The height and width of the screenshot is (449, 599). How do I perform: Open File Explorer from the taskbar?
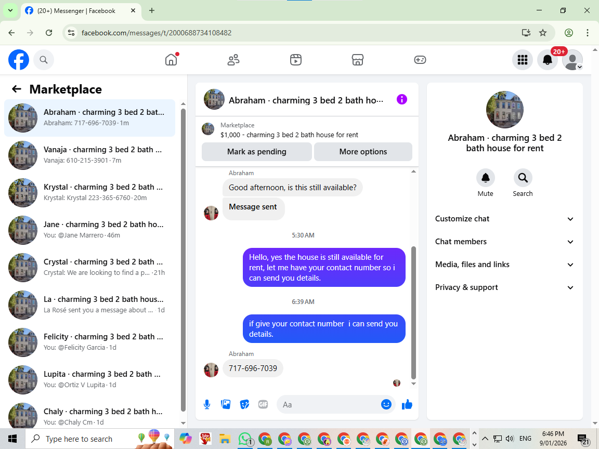[225, 439]
